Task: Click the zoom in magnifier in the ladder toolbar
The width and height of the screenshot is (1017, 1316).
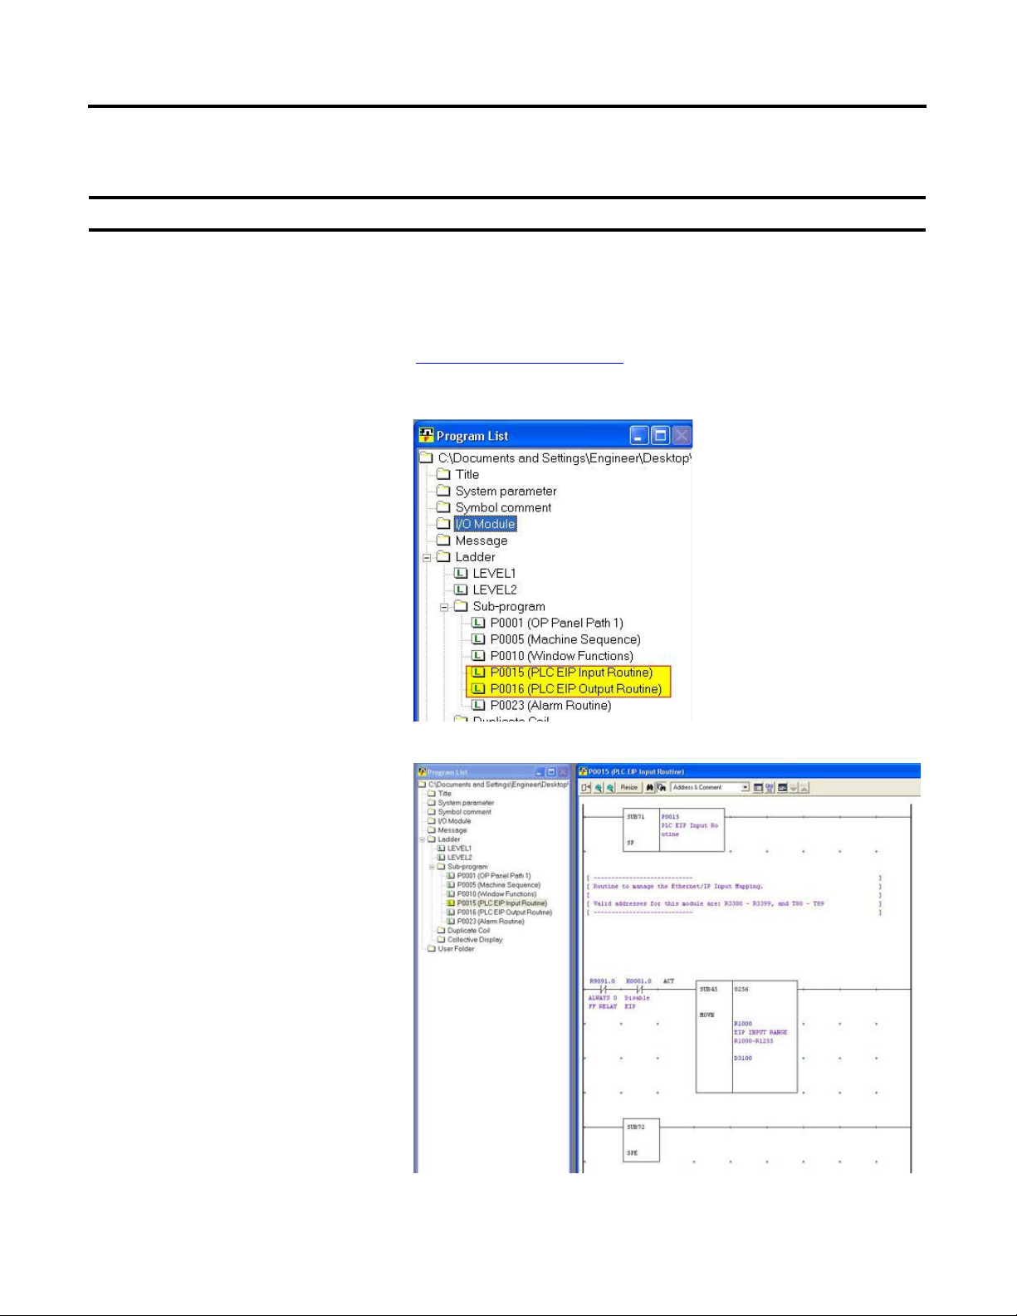Action: [598, 787]
